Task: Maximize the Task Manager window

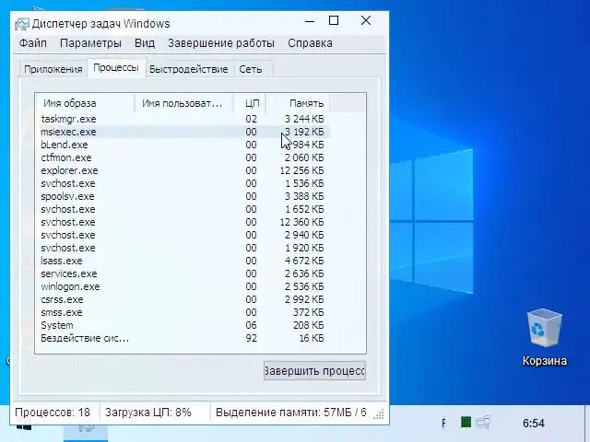Action: tap(334, 20)
